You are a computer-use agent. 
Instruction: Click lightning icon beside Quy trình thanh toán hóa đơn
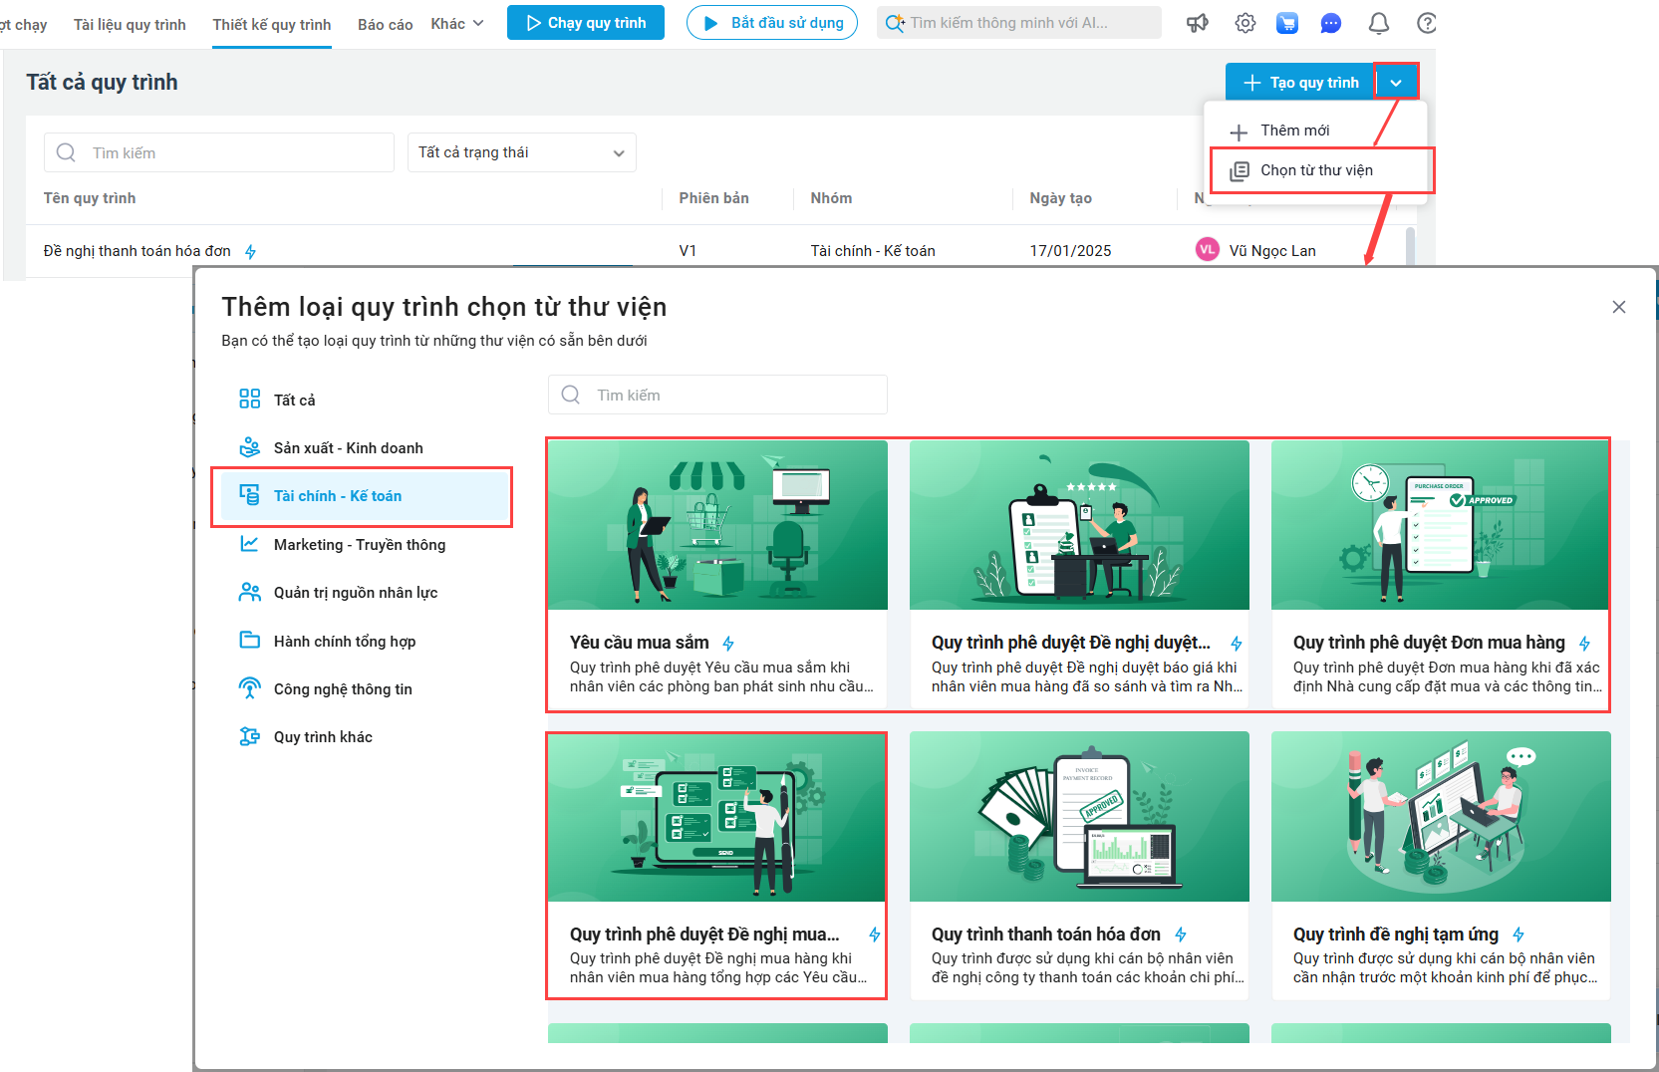point(1181,935)
